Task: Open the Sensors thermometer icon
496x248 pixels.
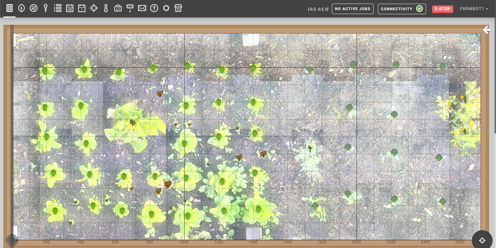Action: click(x=106, y=8)
